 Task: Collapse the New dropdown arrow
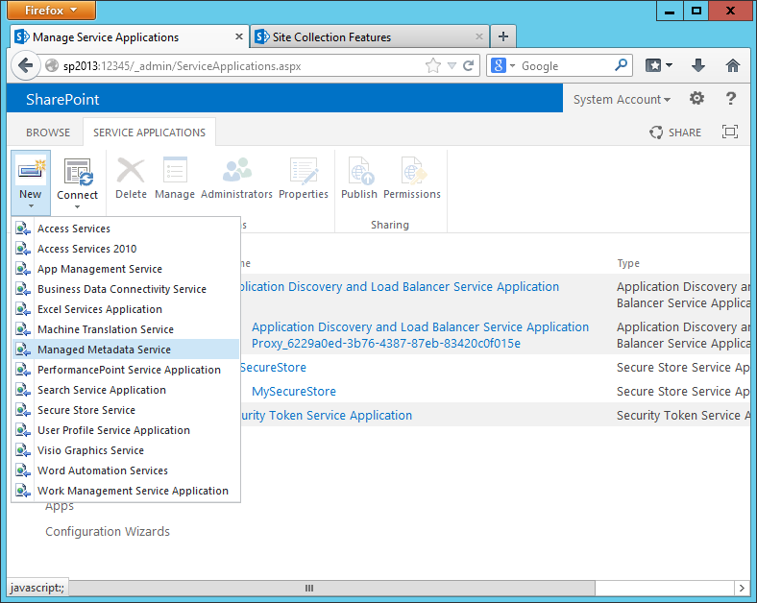pyautogui.click(x=31, y=206)
